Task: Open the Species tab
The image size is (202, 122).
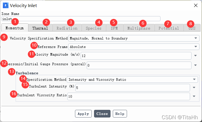Action: click(93, 28)
